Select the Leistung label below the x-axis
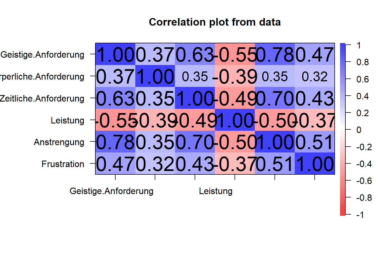378x270 pixels. (x=216, y=191)
